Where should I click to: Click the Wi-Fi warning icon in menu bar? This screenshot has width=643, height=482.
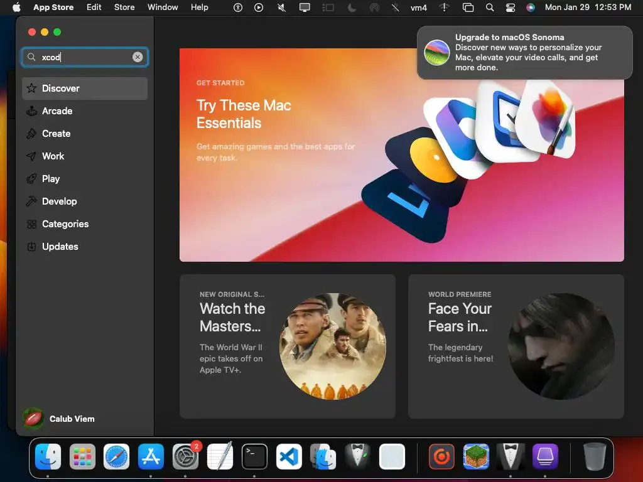[444, 8]
